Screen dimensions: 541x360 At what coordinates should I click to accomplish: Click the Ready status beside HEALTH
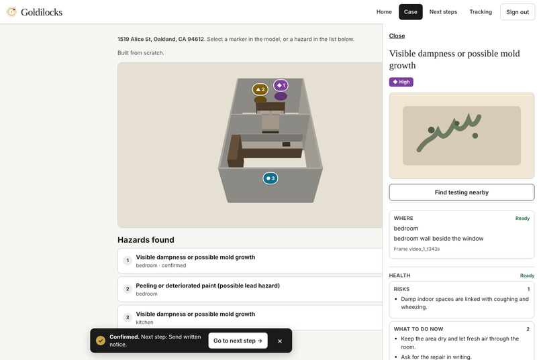tap(527, 276)
